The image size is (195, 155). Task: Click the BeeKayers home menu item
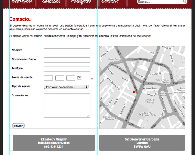22,1
